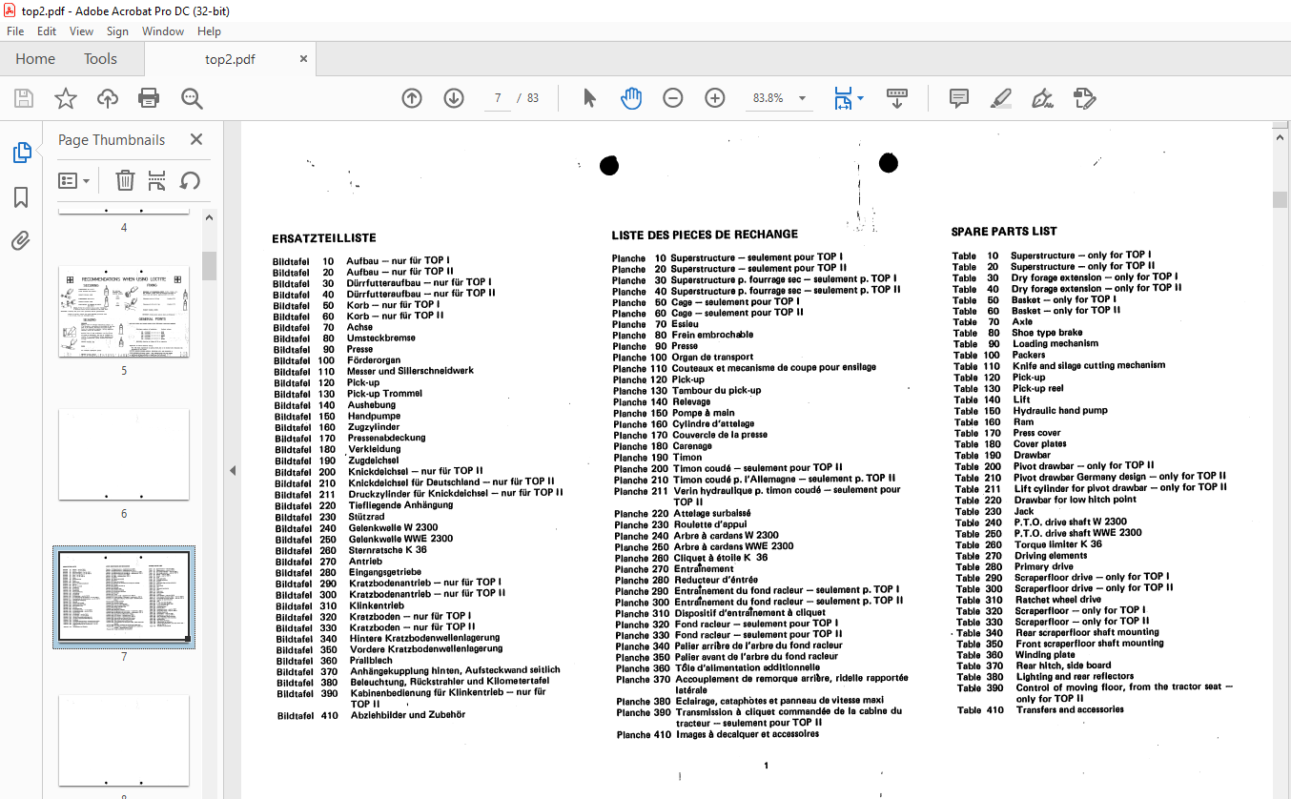Close the top2.pdf tab
1291x799 pixels.
click(304, 59)
